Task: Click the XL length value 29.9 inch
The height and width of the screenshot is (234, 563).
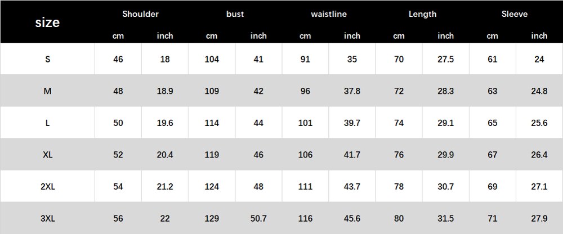Action: click(x=446, y=155)
